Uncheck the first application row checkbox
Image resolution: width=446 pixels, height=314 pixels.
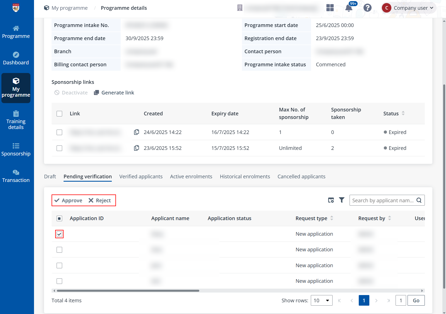59,234
